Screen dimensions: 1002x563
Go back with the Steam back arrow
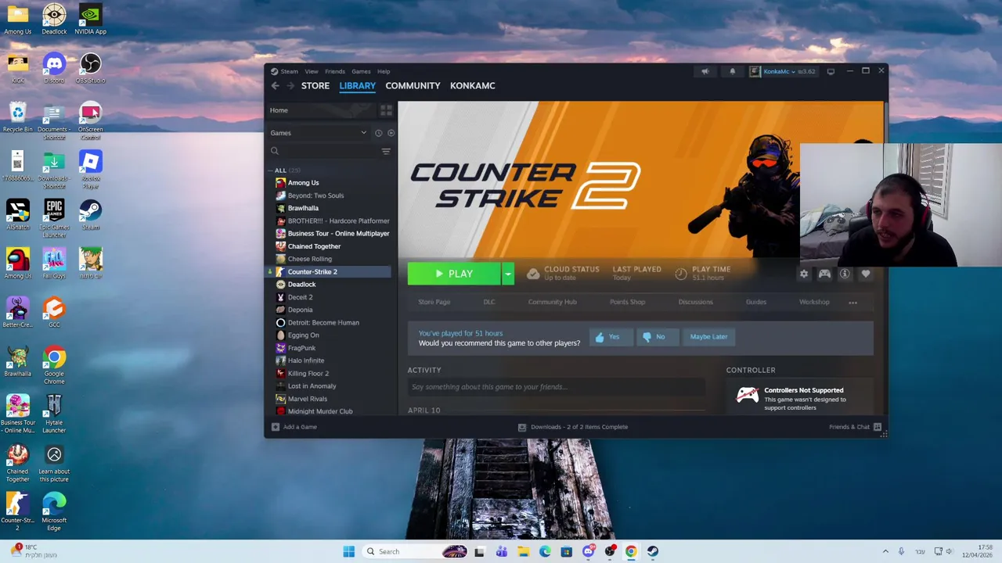[275, 86]
